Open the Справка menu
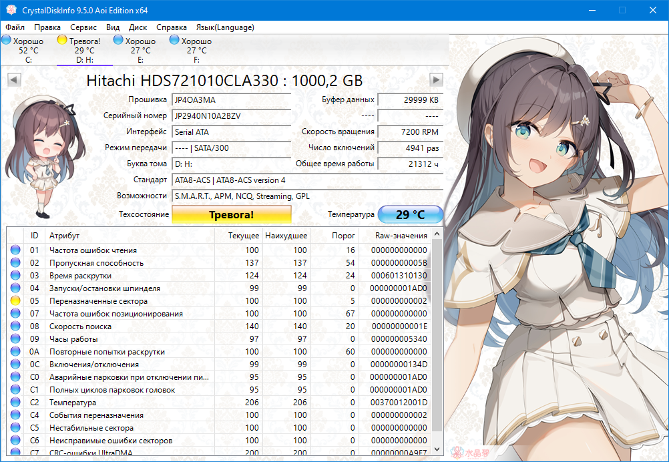 (171, 27)
